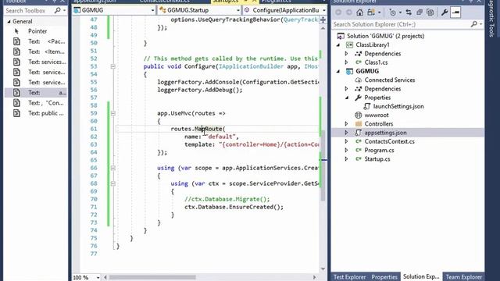Viewport: 500px width, 281px height.
Task: Click the Forward arrow in Solution Explorer toolbar
Action: point(349,12)
